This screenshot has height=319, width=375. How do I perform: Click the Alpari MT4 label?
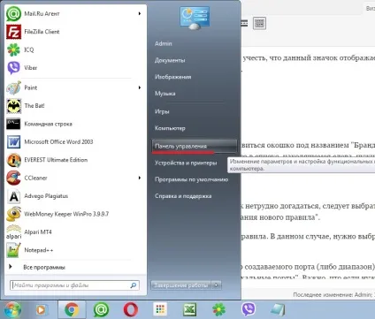pyautogui.click(x=38, y=232)
